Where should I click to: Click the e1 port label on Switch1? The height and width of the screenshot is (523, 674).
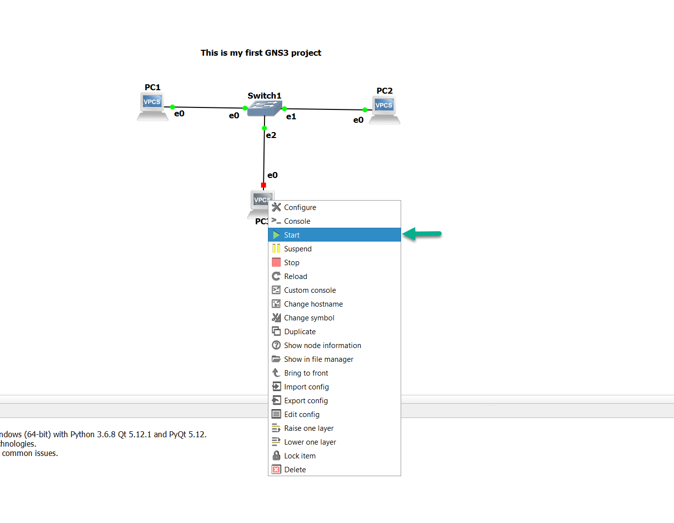point(291,116)
